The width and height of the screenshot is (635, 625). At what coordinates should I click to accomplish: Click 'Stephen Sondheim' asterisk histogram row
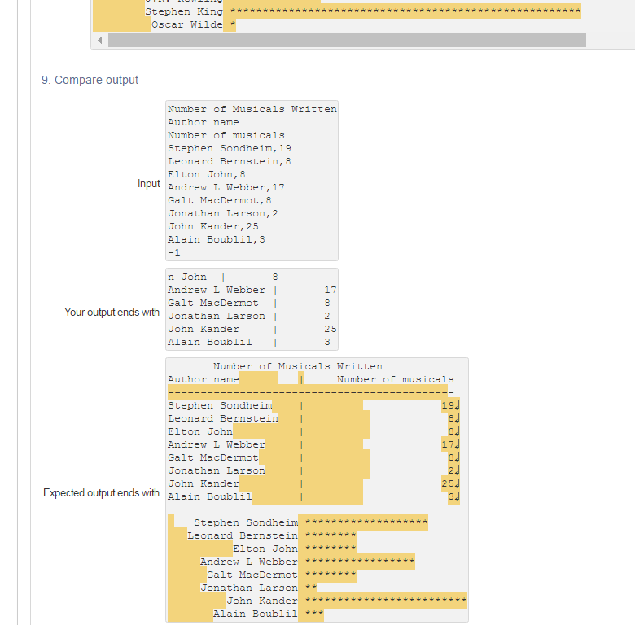[x=311, y=522]
